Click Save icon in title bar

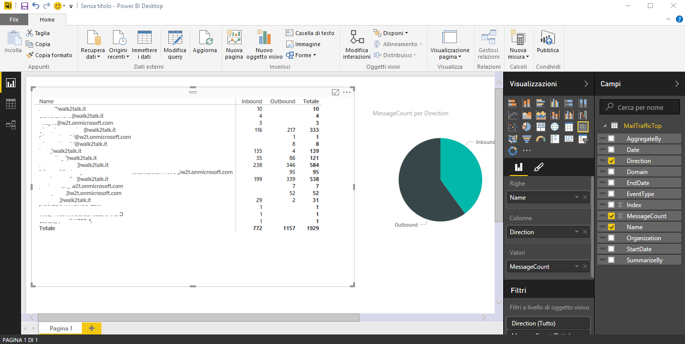click(x=24, y=6)
